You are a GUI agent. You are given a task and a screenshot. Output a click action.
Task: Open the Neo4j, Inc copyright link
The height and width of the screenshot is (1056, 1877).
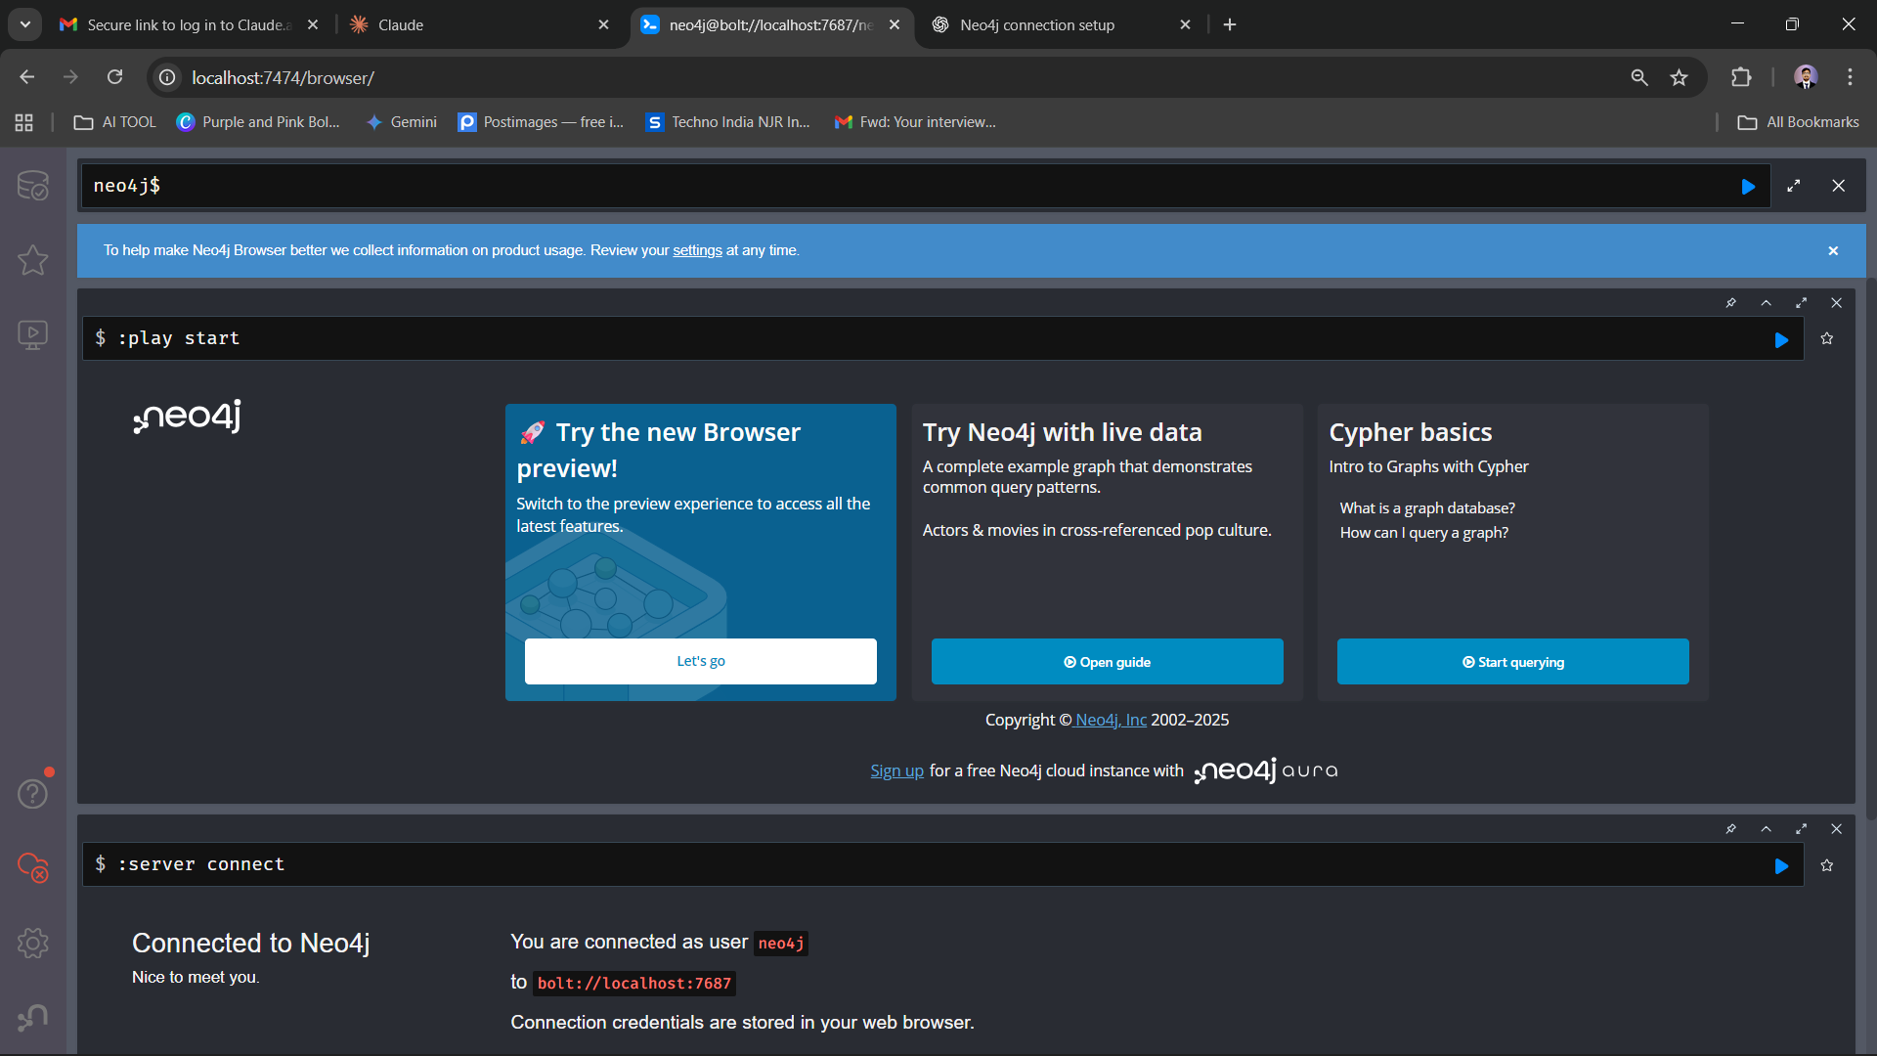tap(1111, 720)
